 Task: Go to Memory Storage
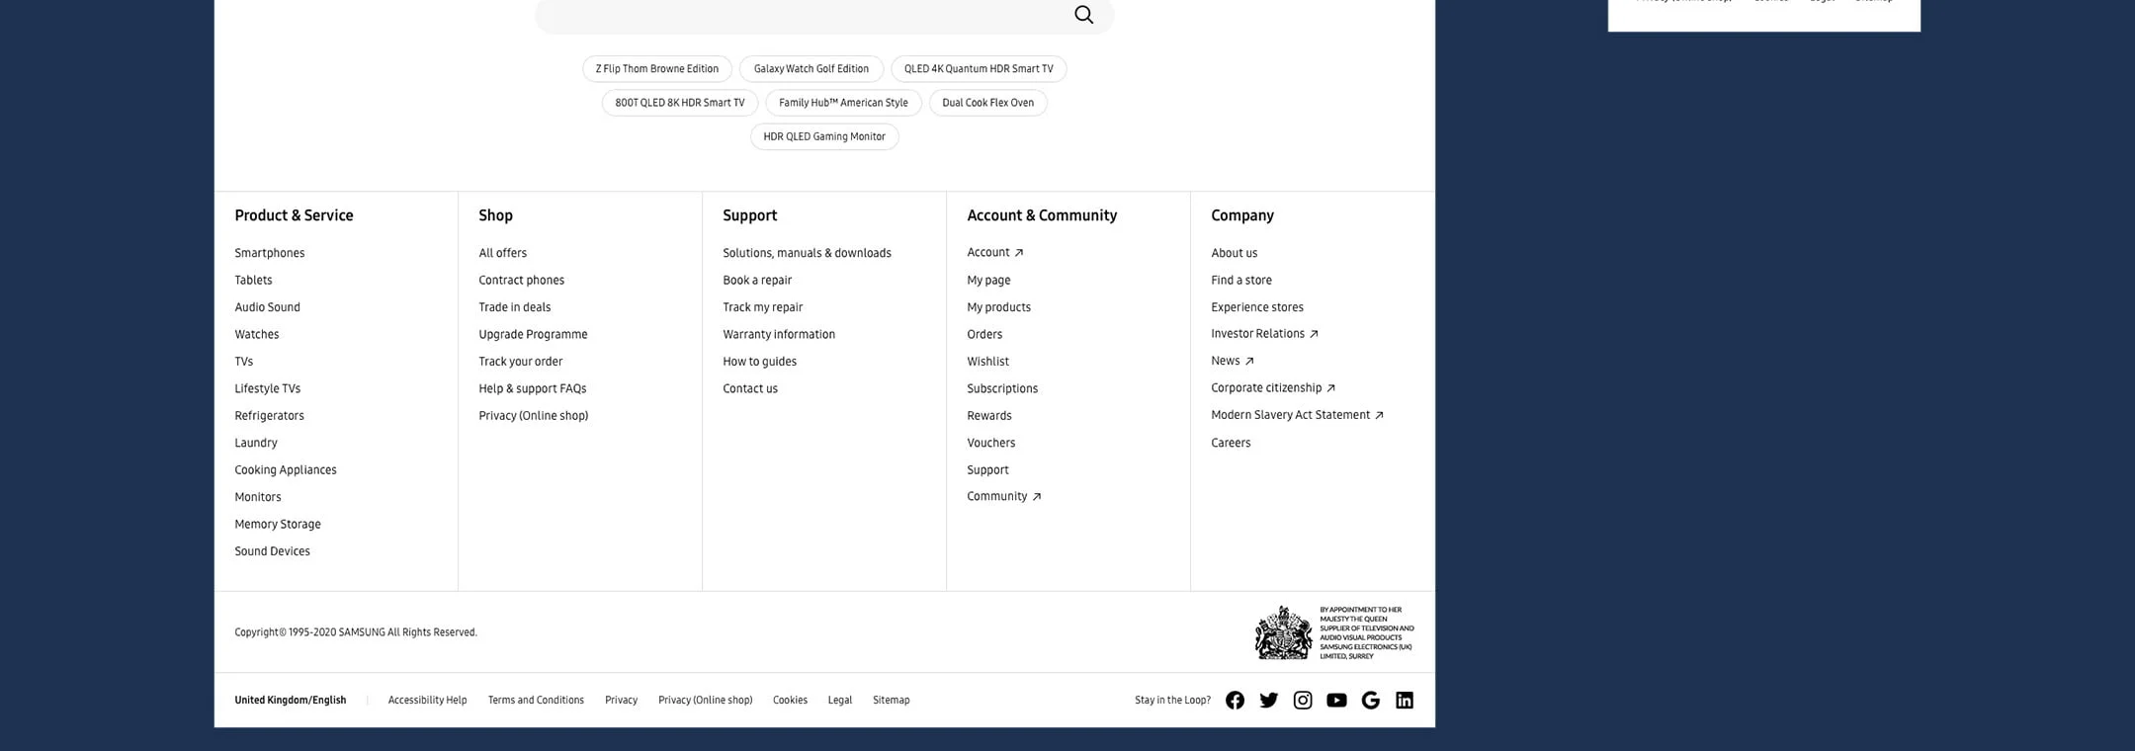click(278, 525)
